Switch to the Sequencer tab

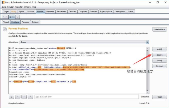61,12
